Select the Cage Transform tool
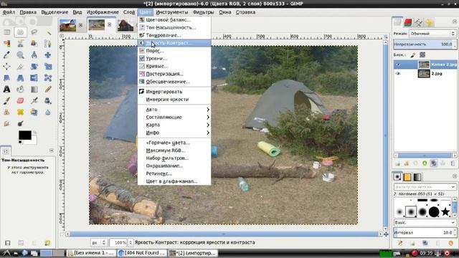 pyautogui.click(x=48, y=78)
